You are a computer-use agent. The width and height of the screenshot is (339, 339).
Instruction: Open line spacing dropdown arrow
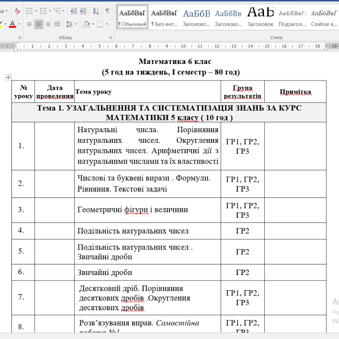[x=75, y=24]
